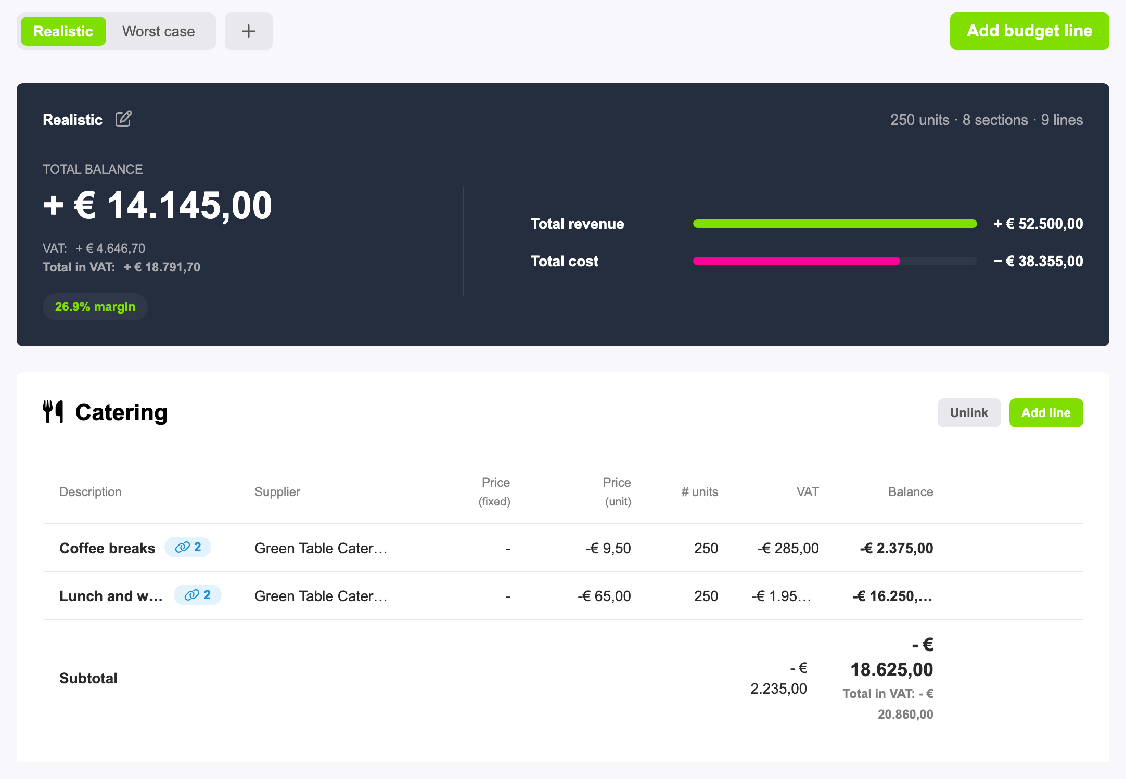Click the green Total revenue progress bar
1126x779 pixels.
click(x=835, y=224)
